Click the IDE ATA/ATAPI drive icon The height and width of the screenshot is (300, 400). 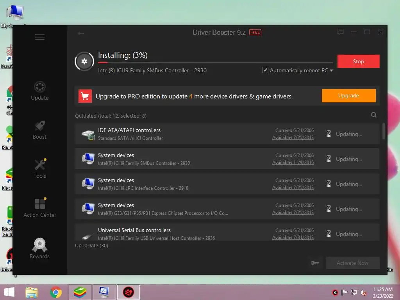pyautogui.click(x=88, y=134)
